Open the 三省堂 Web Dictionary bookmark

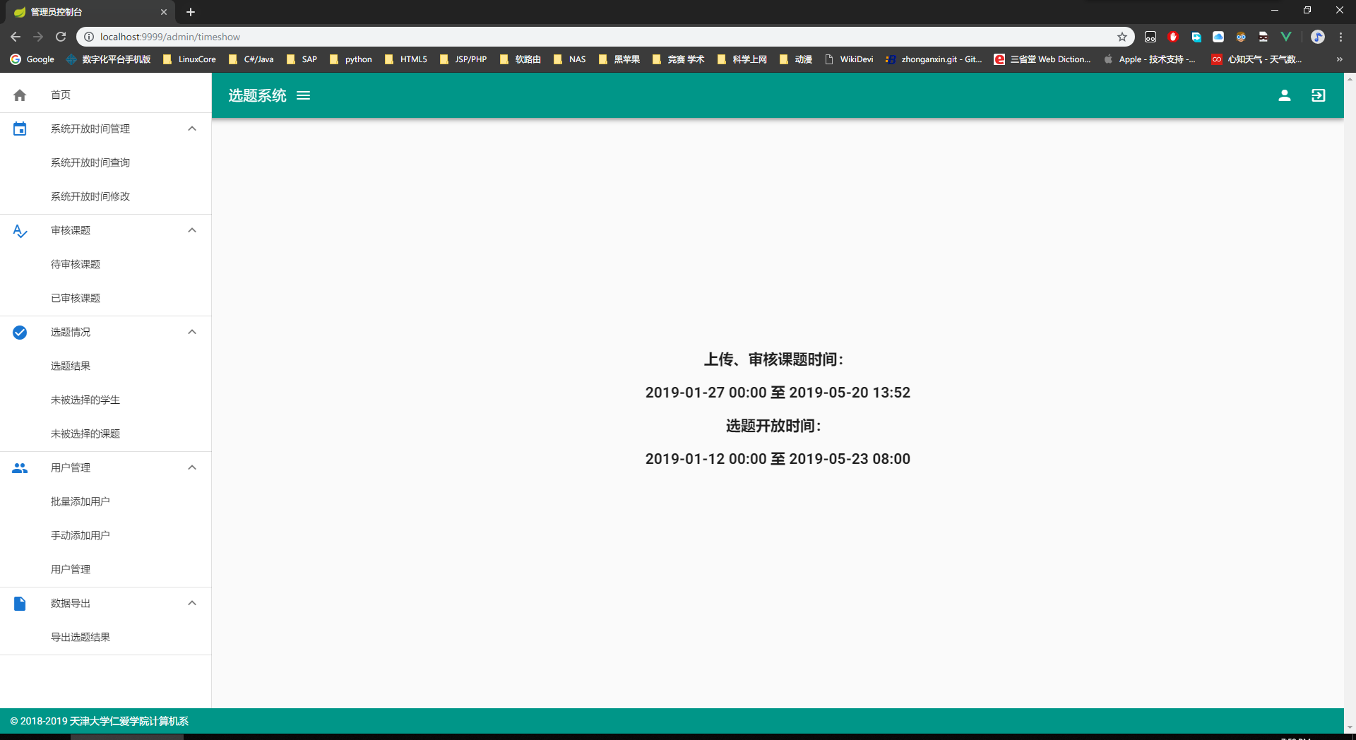(1042, 59)
